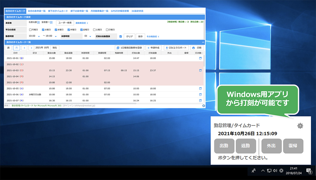Viewport: 316px width, 180px height.
Task: Click the CSVエクスポート button
Action: click(x=176, y=48)
